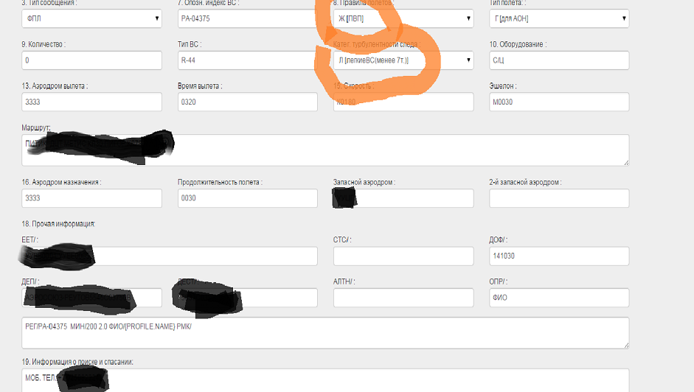The height and width of the screenshot is (392, 694).
Task: Focus the Аэродром вылета field
Action: [x=91, y=102]
